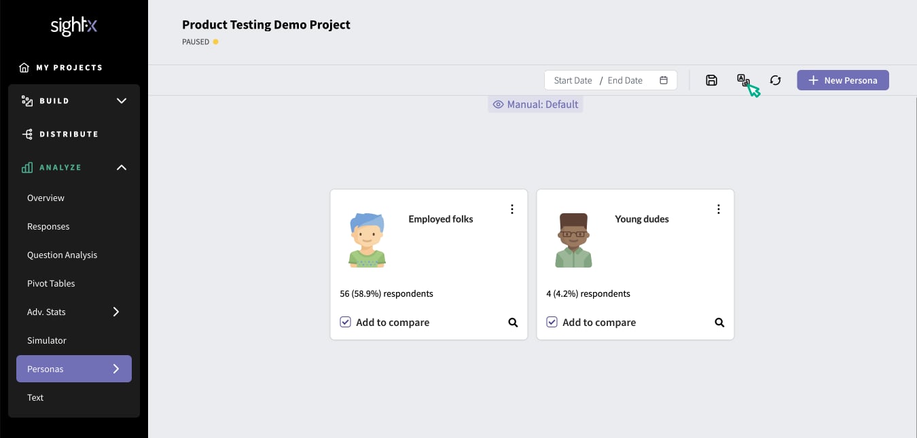The image size is (917, 438).
Task: Open three-dot menu on Employed folks card
Action: pyautogui.click(x=512, y=209)
